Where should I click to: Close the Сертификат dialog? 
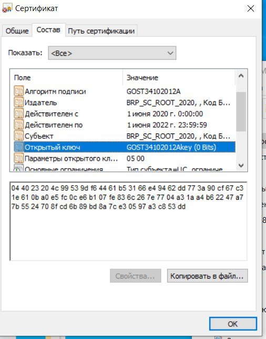251,8
